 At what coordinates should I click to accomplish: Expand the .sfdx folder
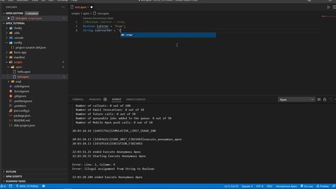(x=17, y=33)
